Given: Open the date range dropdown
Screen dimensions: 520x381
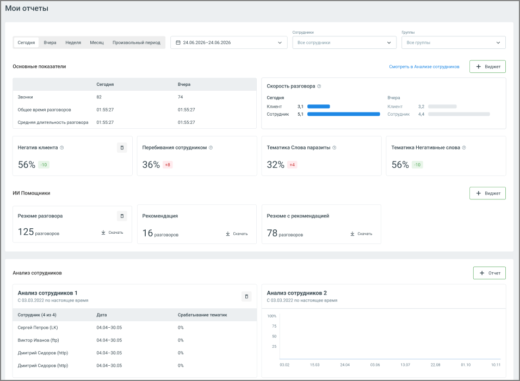Looking at the screenshot, I should 229,42.
